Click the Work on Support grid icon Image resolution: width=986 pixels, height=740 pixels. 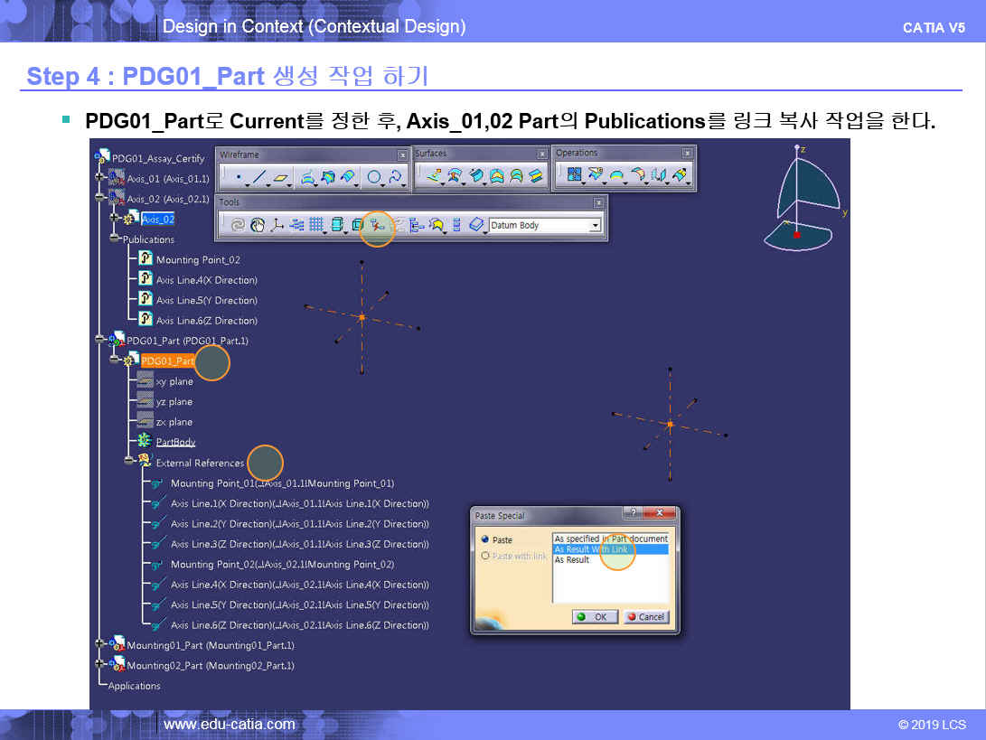pos(316,226)
